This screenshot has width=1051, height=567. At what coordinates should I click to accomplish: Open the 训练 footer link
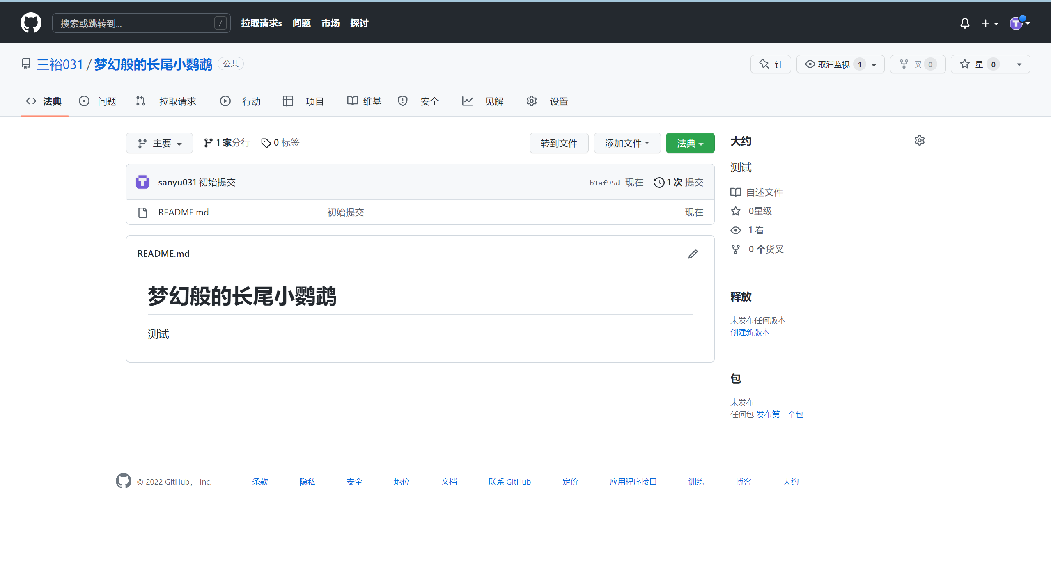tap(696, 482)
